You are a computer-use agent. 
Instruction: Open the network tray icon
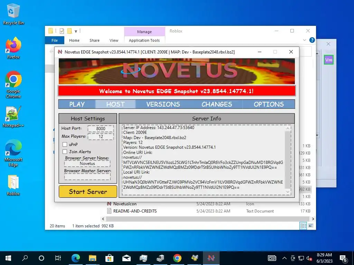301,258
